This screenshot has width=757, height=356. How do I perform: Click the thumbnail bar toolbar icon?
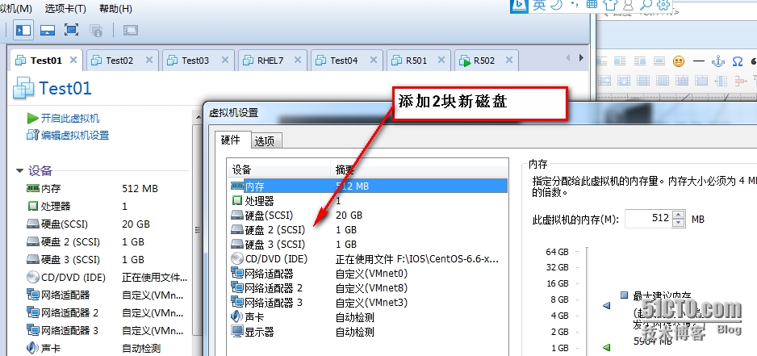(x=48, y=30)
